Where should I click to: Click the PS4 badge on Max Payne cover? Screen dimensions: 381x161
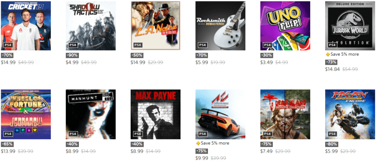(x=138, y=134)
